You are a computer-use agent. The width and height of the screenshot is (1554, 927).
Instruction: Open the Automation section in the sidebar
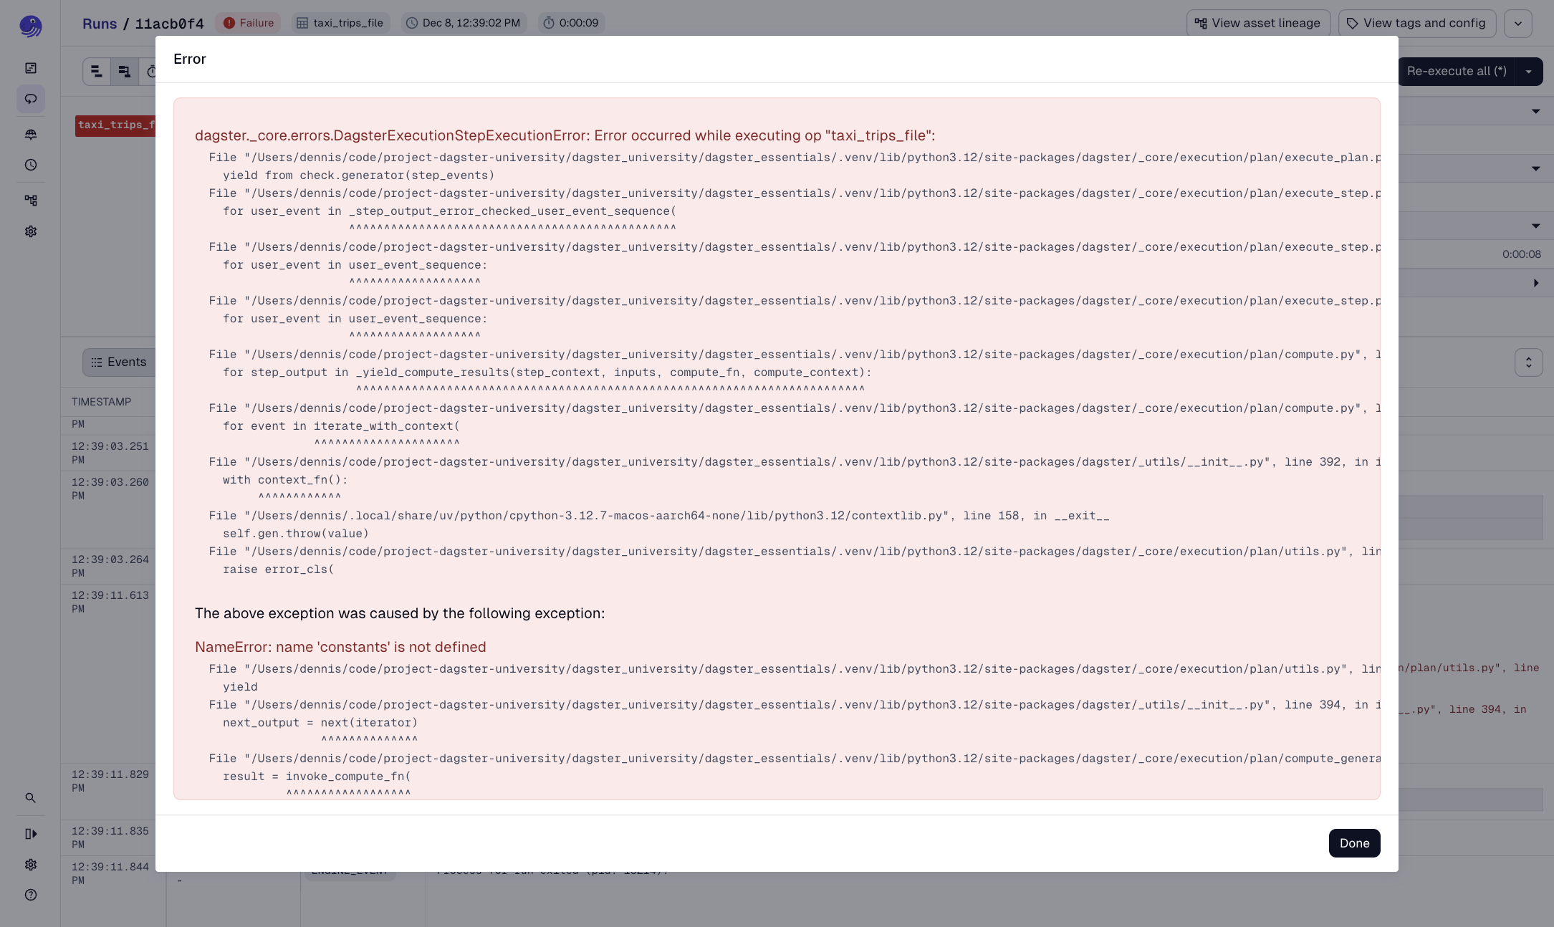click(x=31, y=134)
